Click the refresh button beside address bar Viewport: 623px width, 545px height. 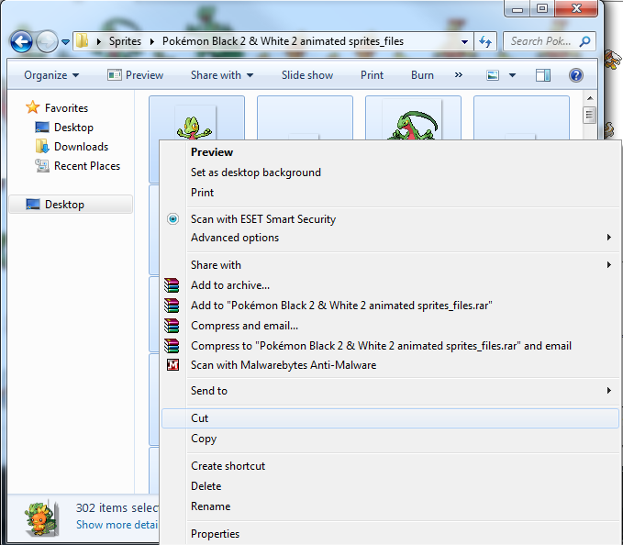point(486,41)
